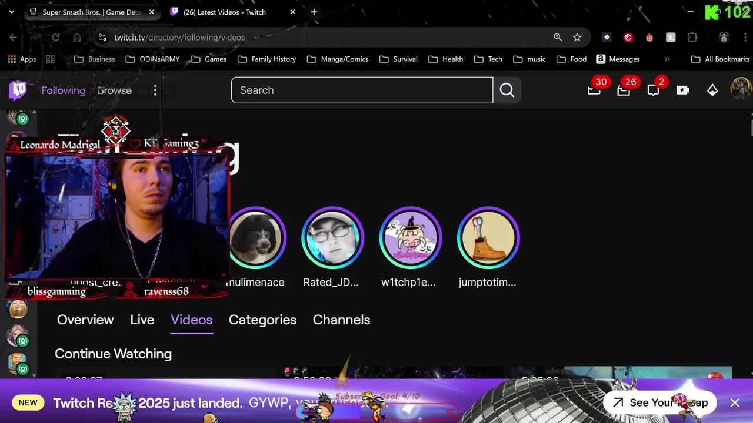This screenshot has height=423, width=753.
Task: Open the Twitch home logo
Action: pyautogui.click(x=18, y=90)
